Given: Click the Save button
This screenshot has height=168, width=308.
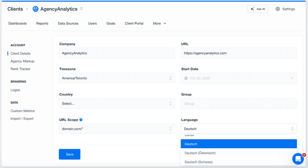Looking at the screenshot, I should coord(70,154).
